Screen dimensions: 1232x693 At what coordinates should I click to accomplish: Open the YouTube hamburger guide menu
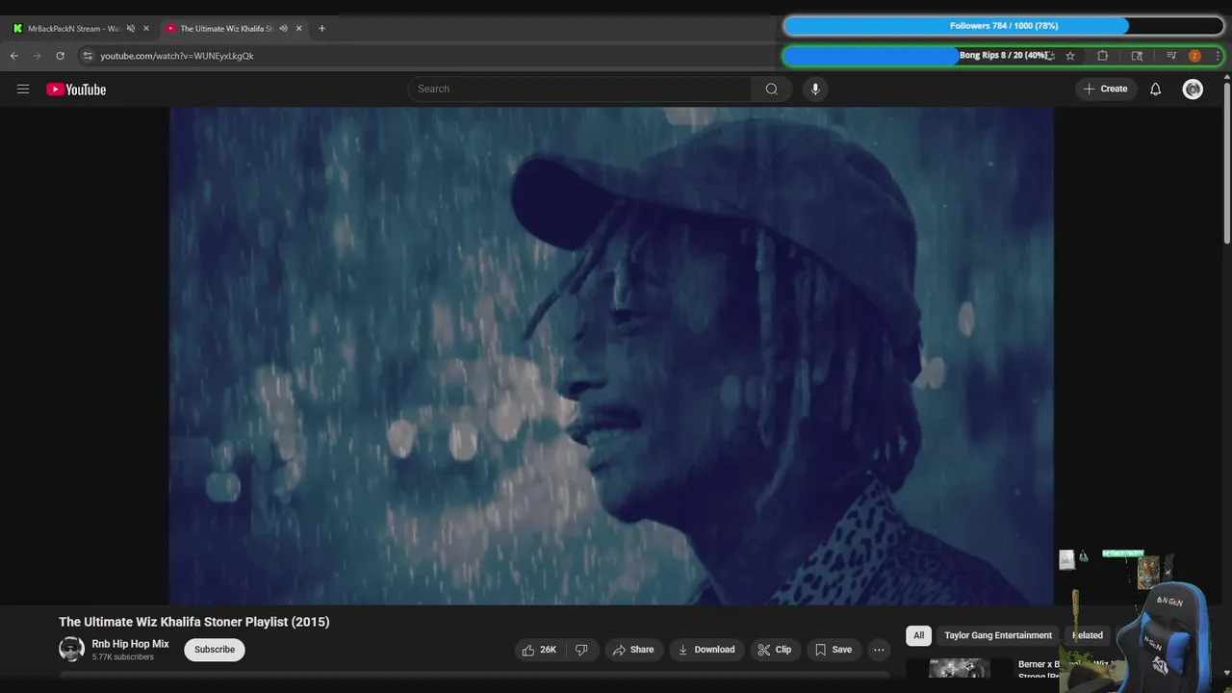click(23, 90)
